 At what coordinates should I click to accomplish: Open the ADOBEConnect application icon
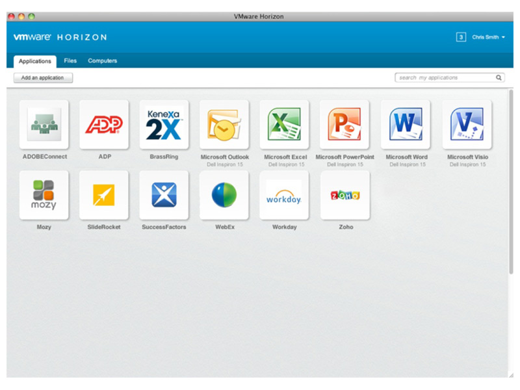click(x=44, y=125)
